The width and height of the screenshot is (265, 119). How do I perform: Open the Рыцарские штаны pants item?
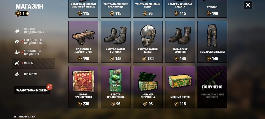(x=212, y=42)
